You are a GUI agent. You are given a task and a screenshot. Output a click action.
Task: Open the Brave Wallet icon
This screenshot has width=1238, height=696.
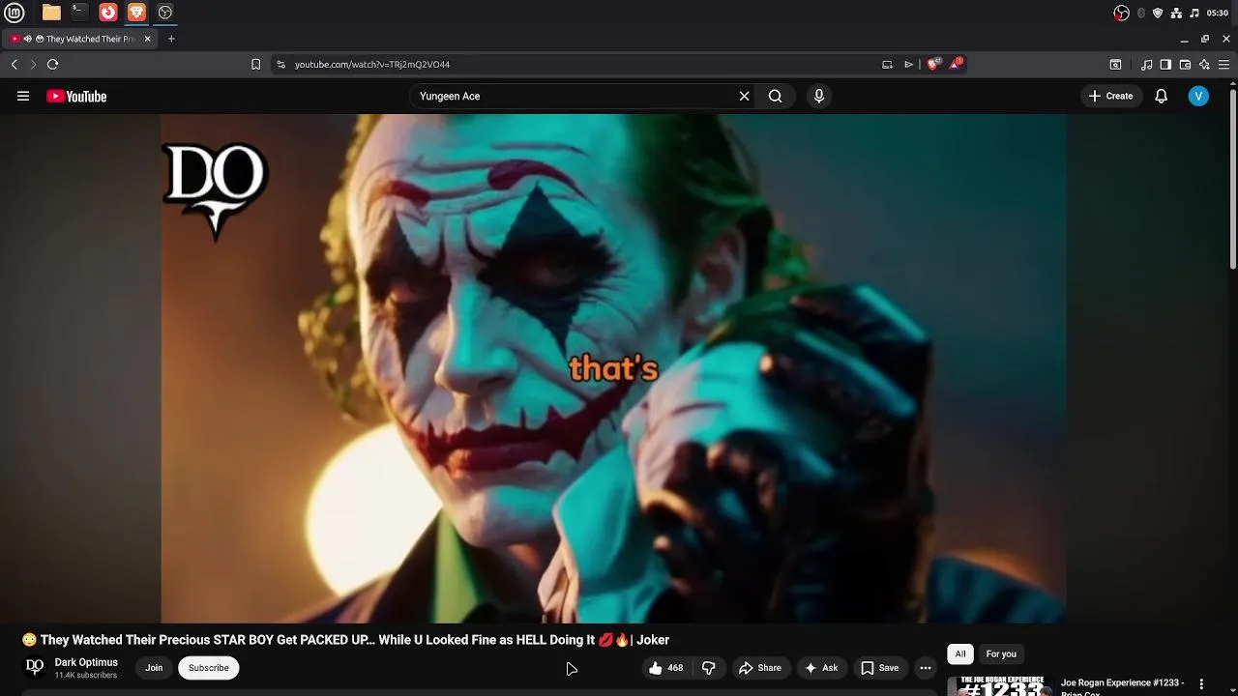(x=1185, y=65)
